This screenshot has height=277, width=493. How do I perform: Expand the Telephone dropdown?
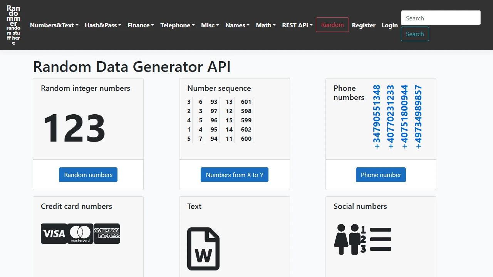(177, 25)
